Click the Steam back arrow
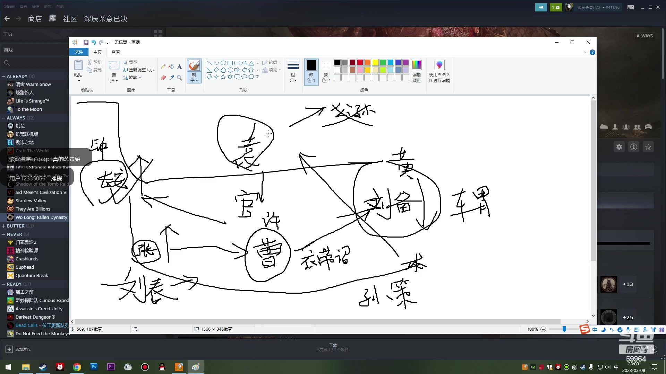 pos(7,19)
